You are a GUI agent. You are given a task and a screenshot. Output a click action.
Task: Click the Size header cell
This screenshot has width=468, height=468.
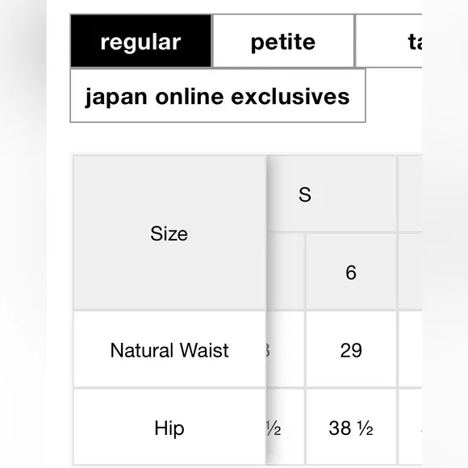(169, 233)
